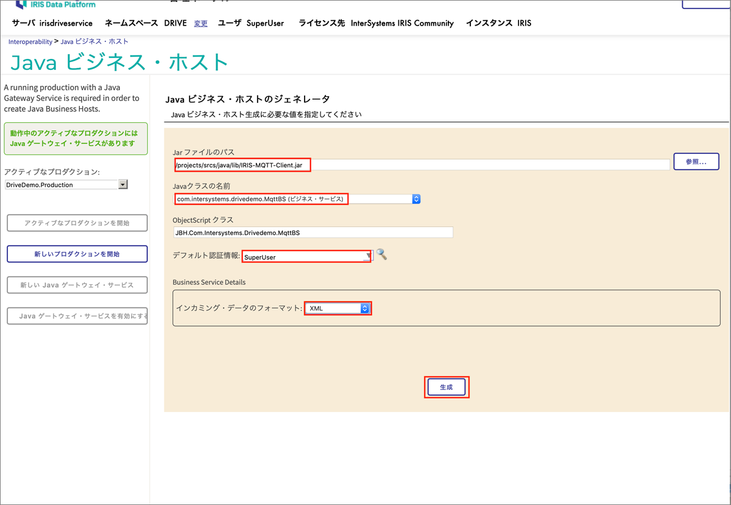Click the インカミング・データのフォーマット label
731x505 pixels.
[x=239, y=308]
